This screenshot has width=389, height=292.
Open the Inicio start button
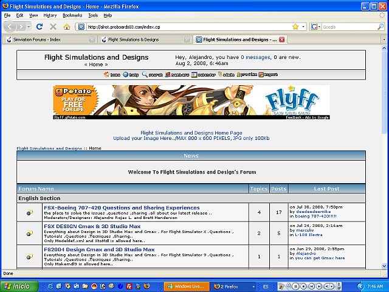(x=19, y=287)
